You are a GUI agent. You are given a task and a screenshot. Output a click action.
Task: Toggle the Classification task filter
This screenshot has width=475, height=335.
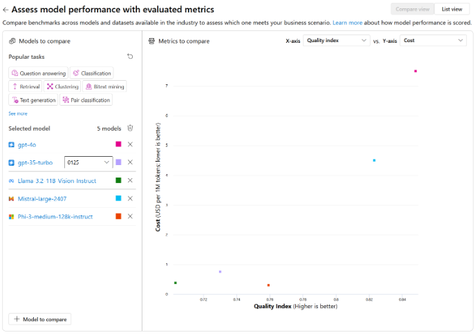click(91, 73)
